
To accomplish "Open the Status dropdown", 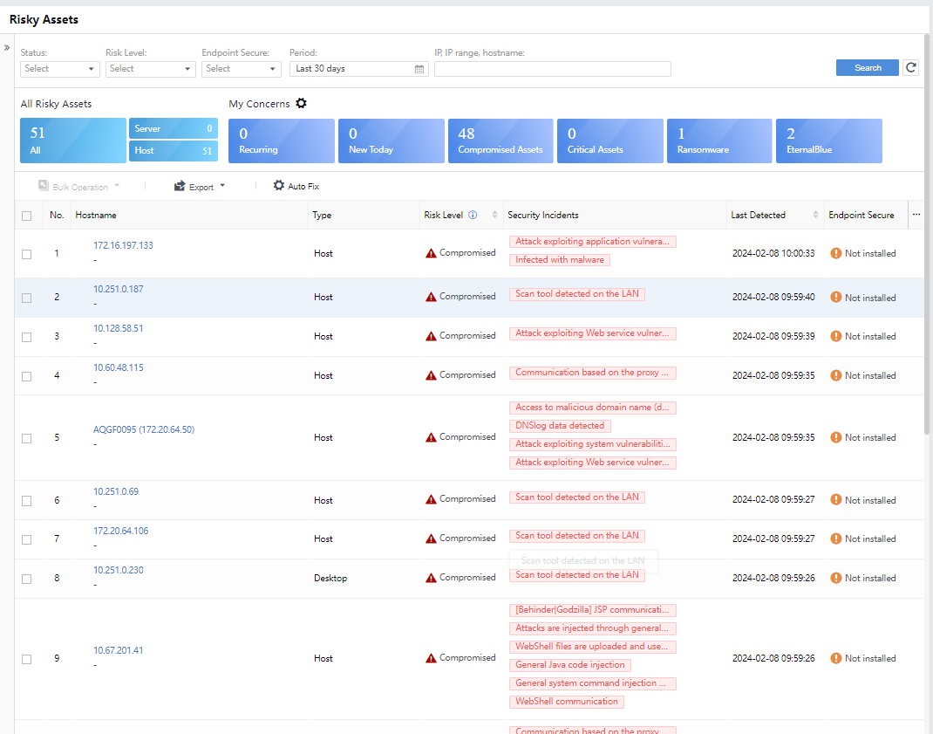I will coord(59,69).
